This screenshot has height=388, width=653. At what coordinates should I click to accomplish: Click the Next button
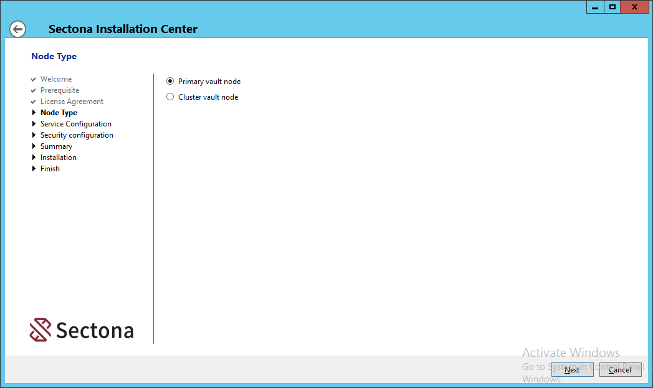(x=572, y=369)
